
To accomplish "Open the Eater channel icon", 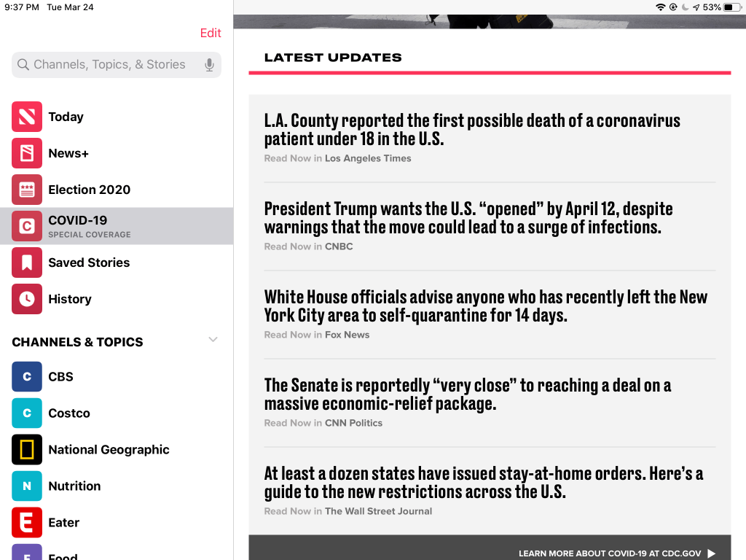I will [27, 523].
